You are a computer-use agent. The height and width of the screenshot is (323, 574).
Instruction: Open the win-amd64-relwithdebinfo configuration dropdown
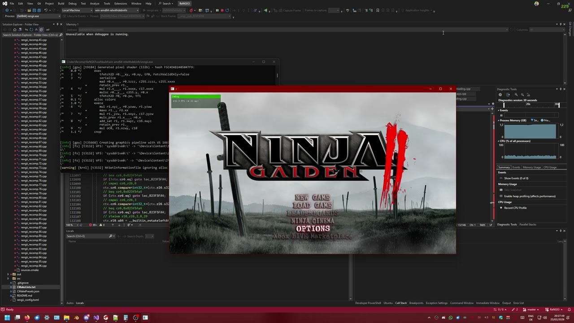(116, 10)
